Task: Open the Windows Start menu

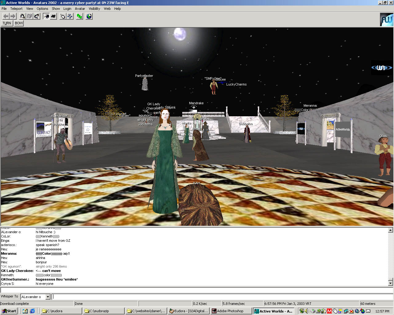Action: (9, 311)
